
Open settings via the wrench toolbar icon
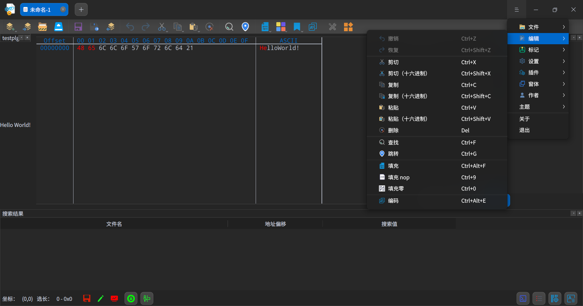coord(332,27)
